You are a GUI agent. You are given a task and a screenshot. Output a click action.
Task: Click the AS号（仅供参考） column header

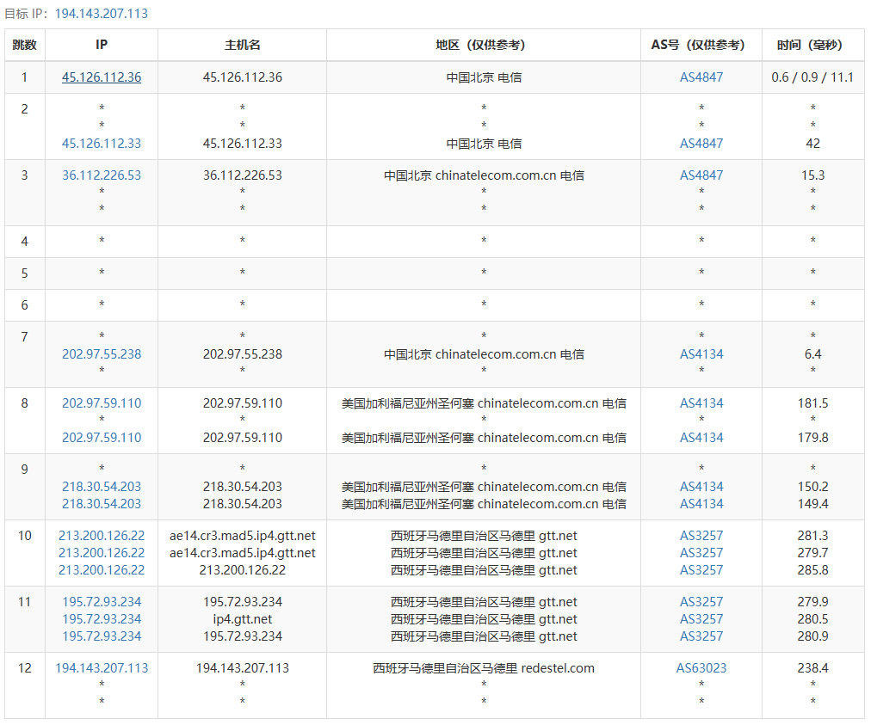(x=701, y=45)
